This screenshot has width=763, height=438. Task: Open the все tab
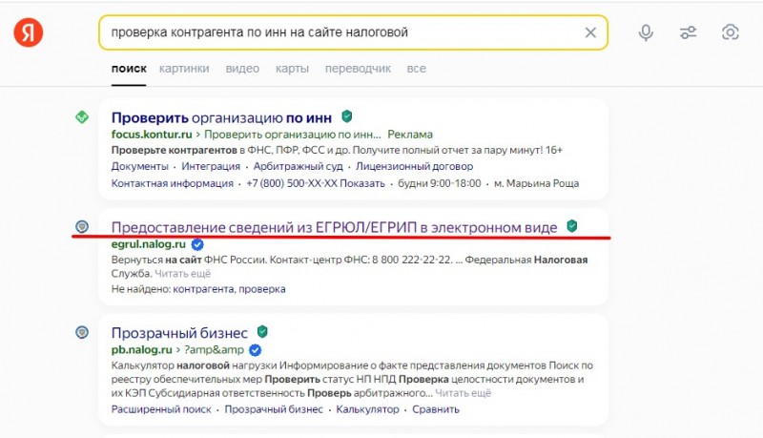tap(416, 69)
